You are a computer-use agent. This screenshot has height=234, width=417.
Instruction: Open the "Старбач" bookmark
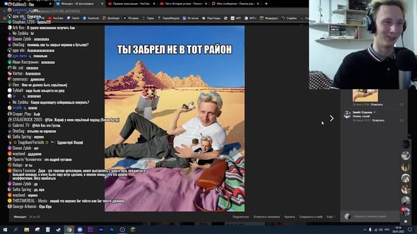pyautogui.click(x=289, y=18)
